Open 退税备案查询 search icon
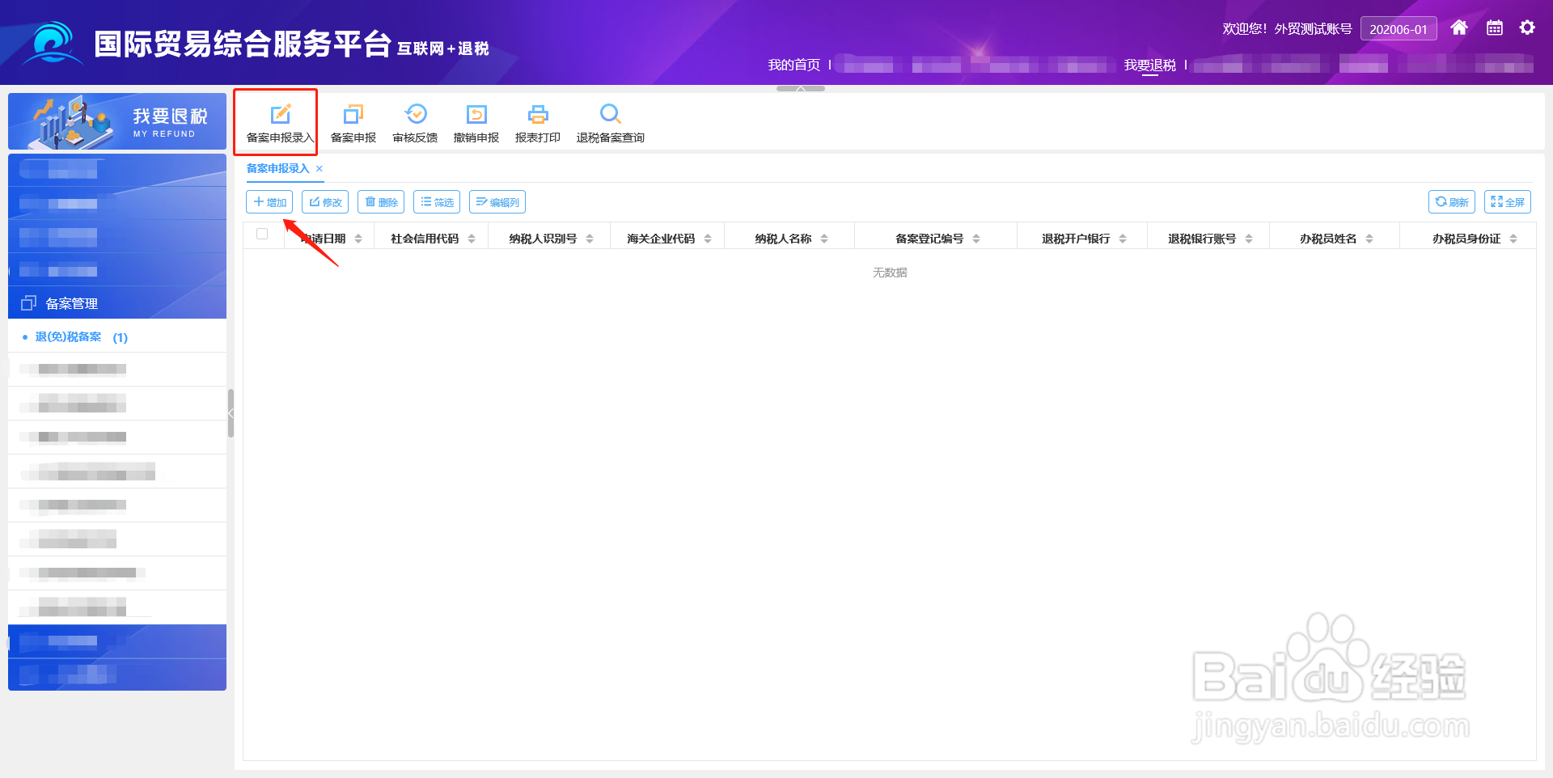 click(611, 114)
